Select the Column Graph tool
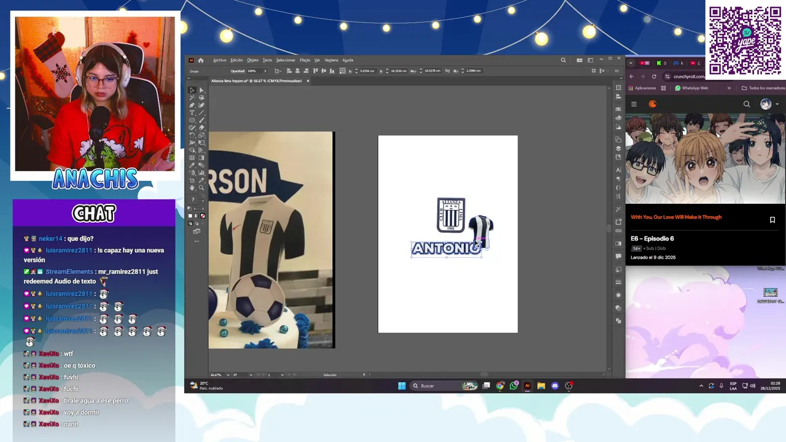The width and height of the screenshot is (786, 442). (201, 173)
